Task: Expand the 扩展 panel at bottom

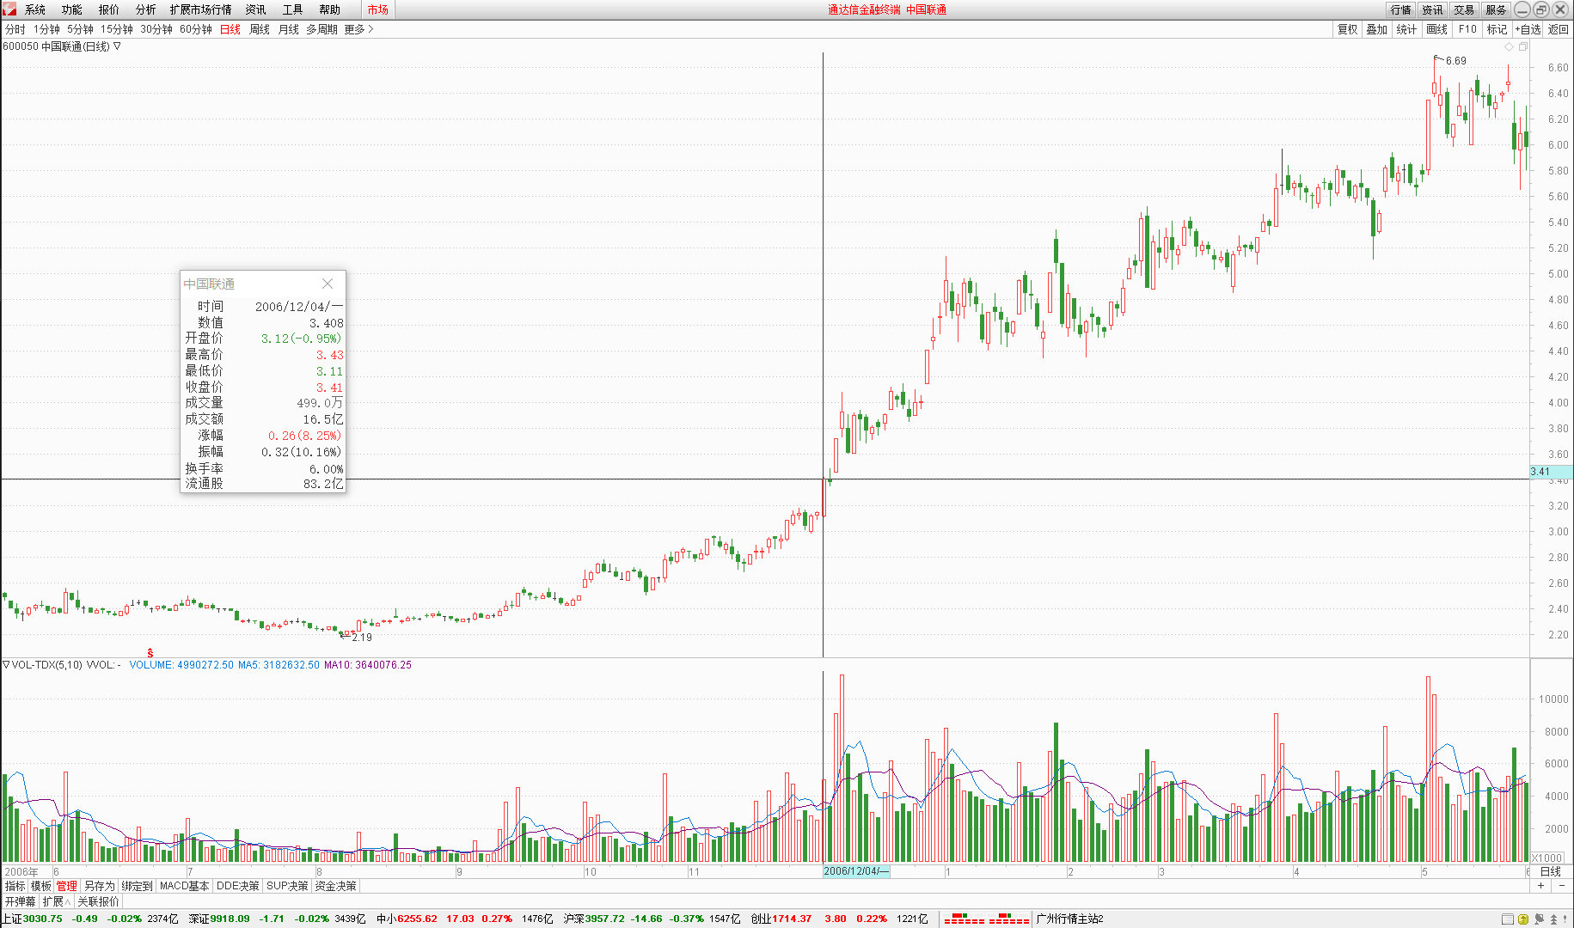Action: coord(57,901)
